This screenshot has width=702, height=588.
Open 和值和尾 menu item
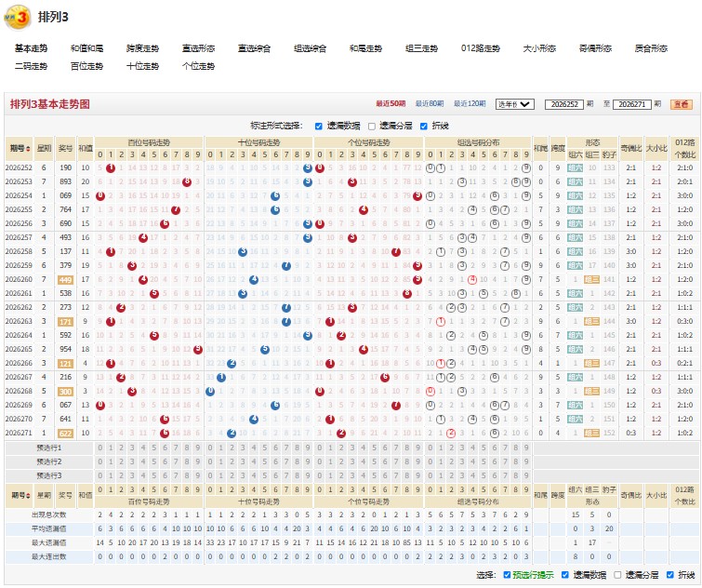coord(86,48)
